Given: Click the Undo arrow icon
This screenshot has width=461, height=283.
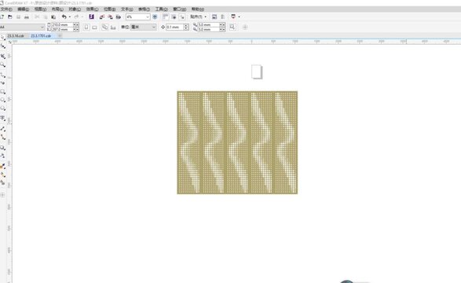Looking at the screenshot, I should (x=64, y=17).
